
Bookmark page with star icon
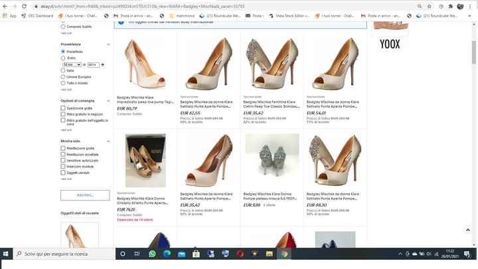coord(430,6)
